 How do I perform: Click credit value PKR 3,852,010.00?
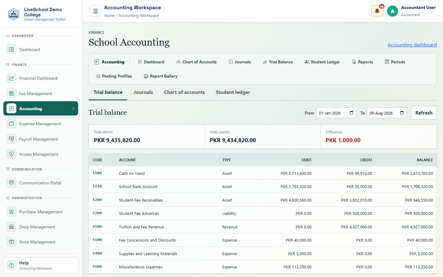[357, 200]
